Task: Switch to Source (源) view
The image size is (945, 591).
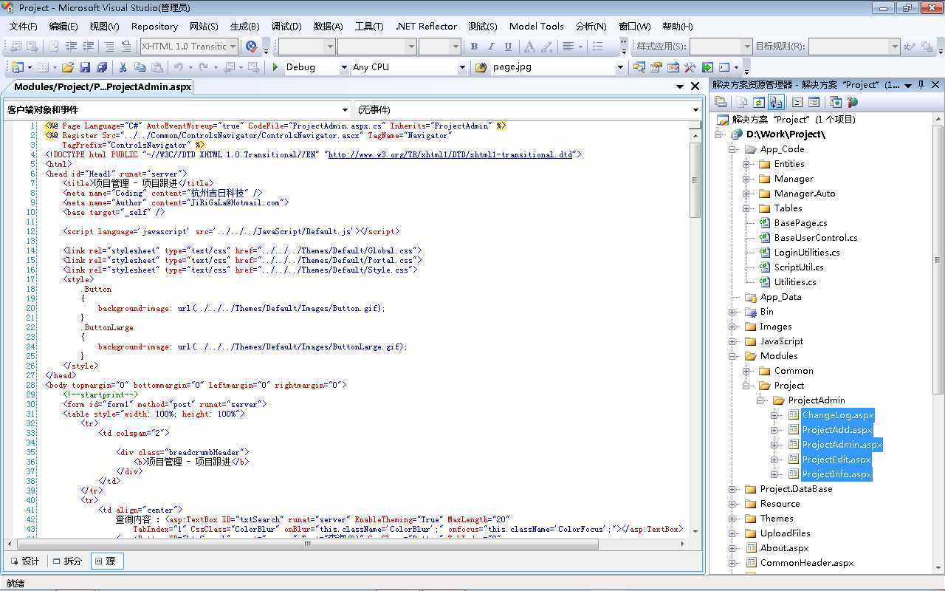Action: tap(106, 561)
